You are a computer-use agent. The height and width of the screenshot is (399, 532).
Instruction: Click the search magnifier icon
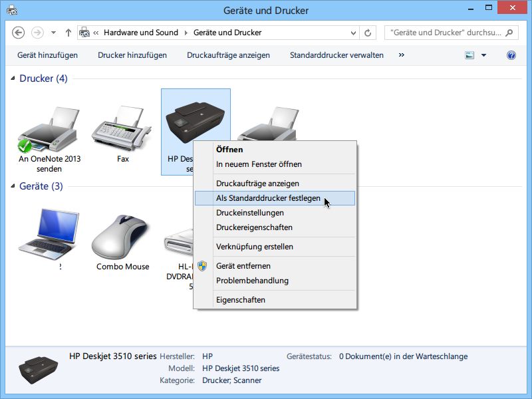pos(509,33)
